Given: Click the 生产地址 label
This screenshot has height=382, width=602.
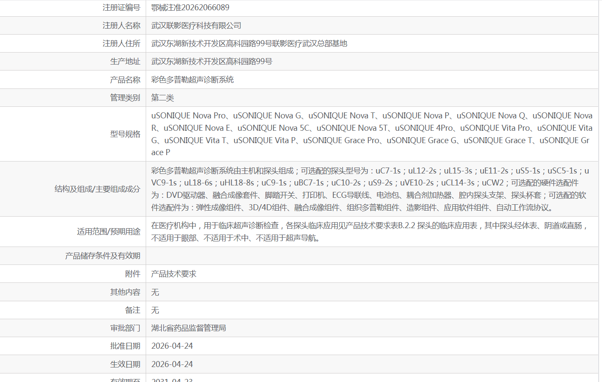Looking at the screenshot, I should click(125, 62).
